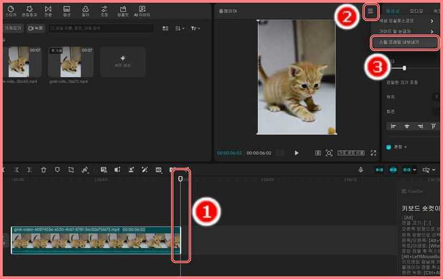Screen dimensions: 443x279
Task: Click the delete trash icon in timeline toolbar
Action: [x=43, y=170]
